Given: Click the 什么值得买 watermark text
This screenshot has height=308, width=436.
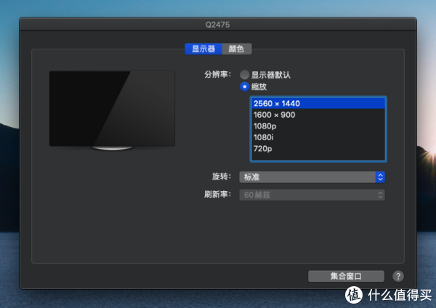Looking at the screenshot, I should 398,295.
